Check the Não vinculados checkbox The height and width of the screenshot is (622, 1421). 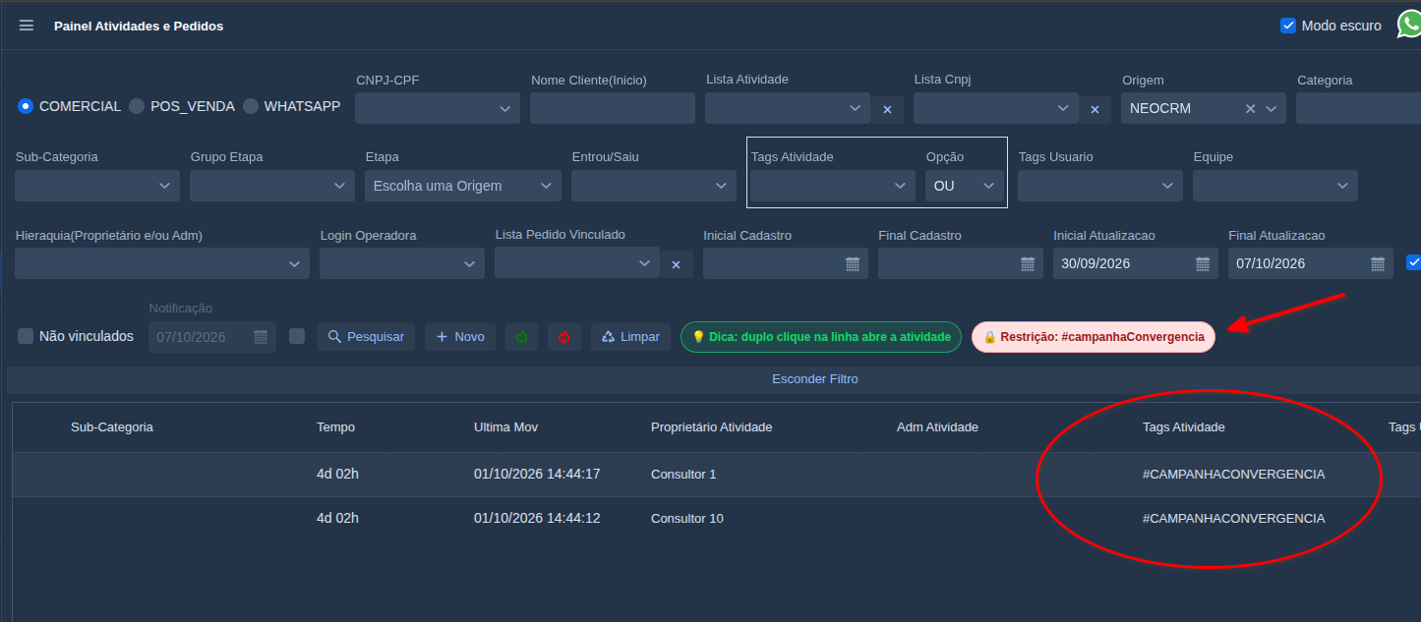26,336
